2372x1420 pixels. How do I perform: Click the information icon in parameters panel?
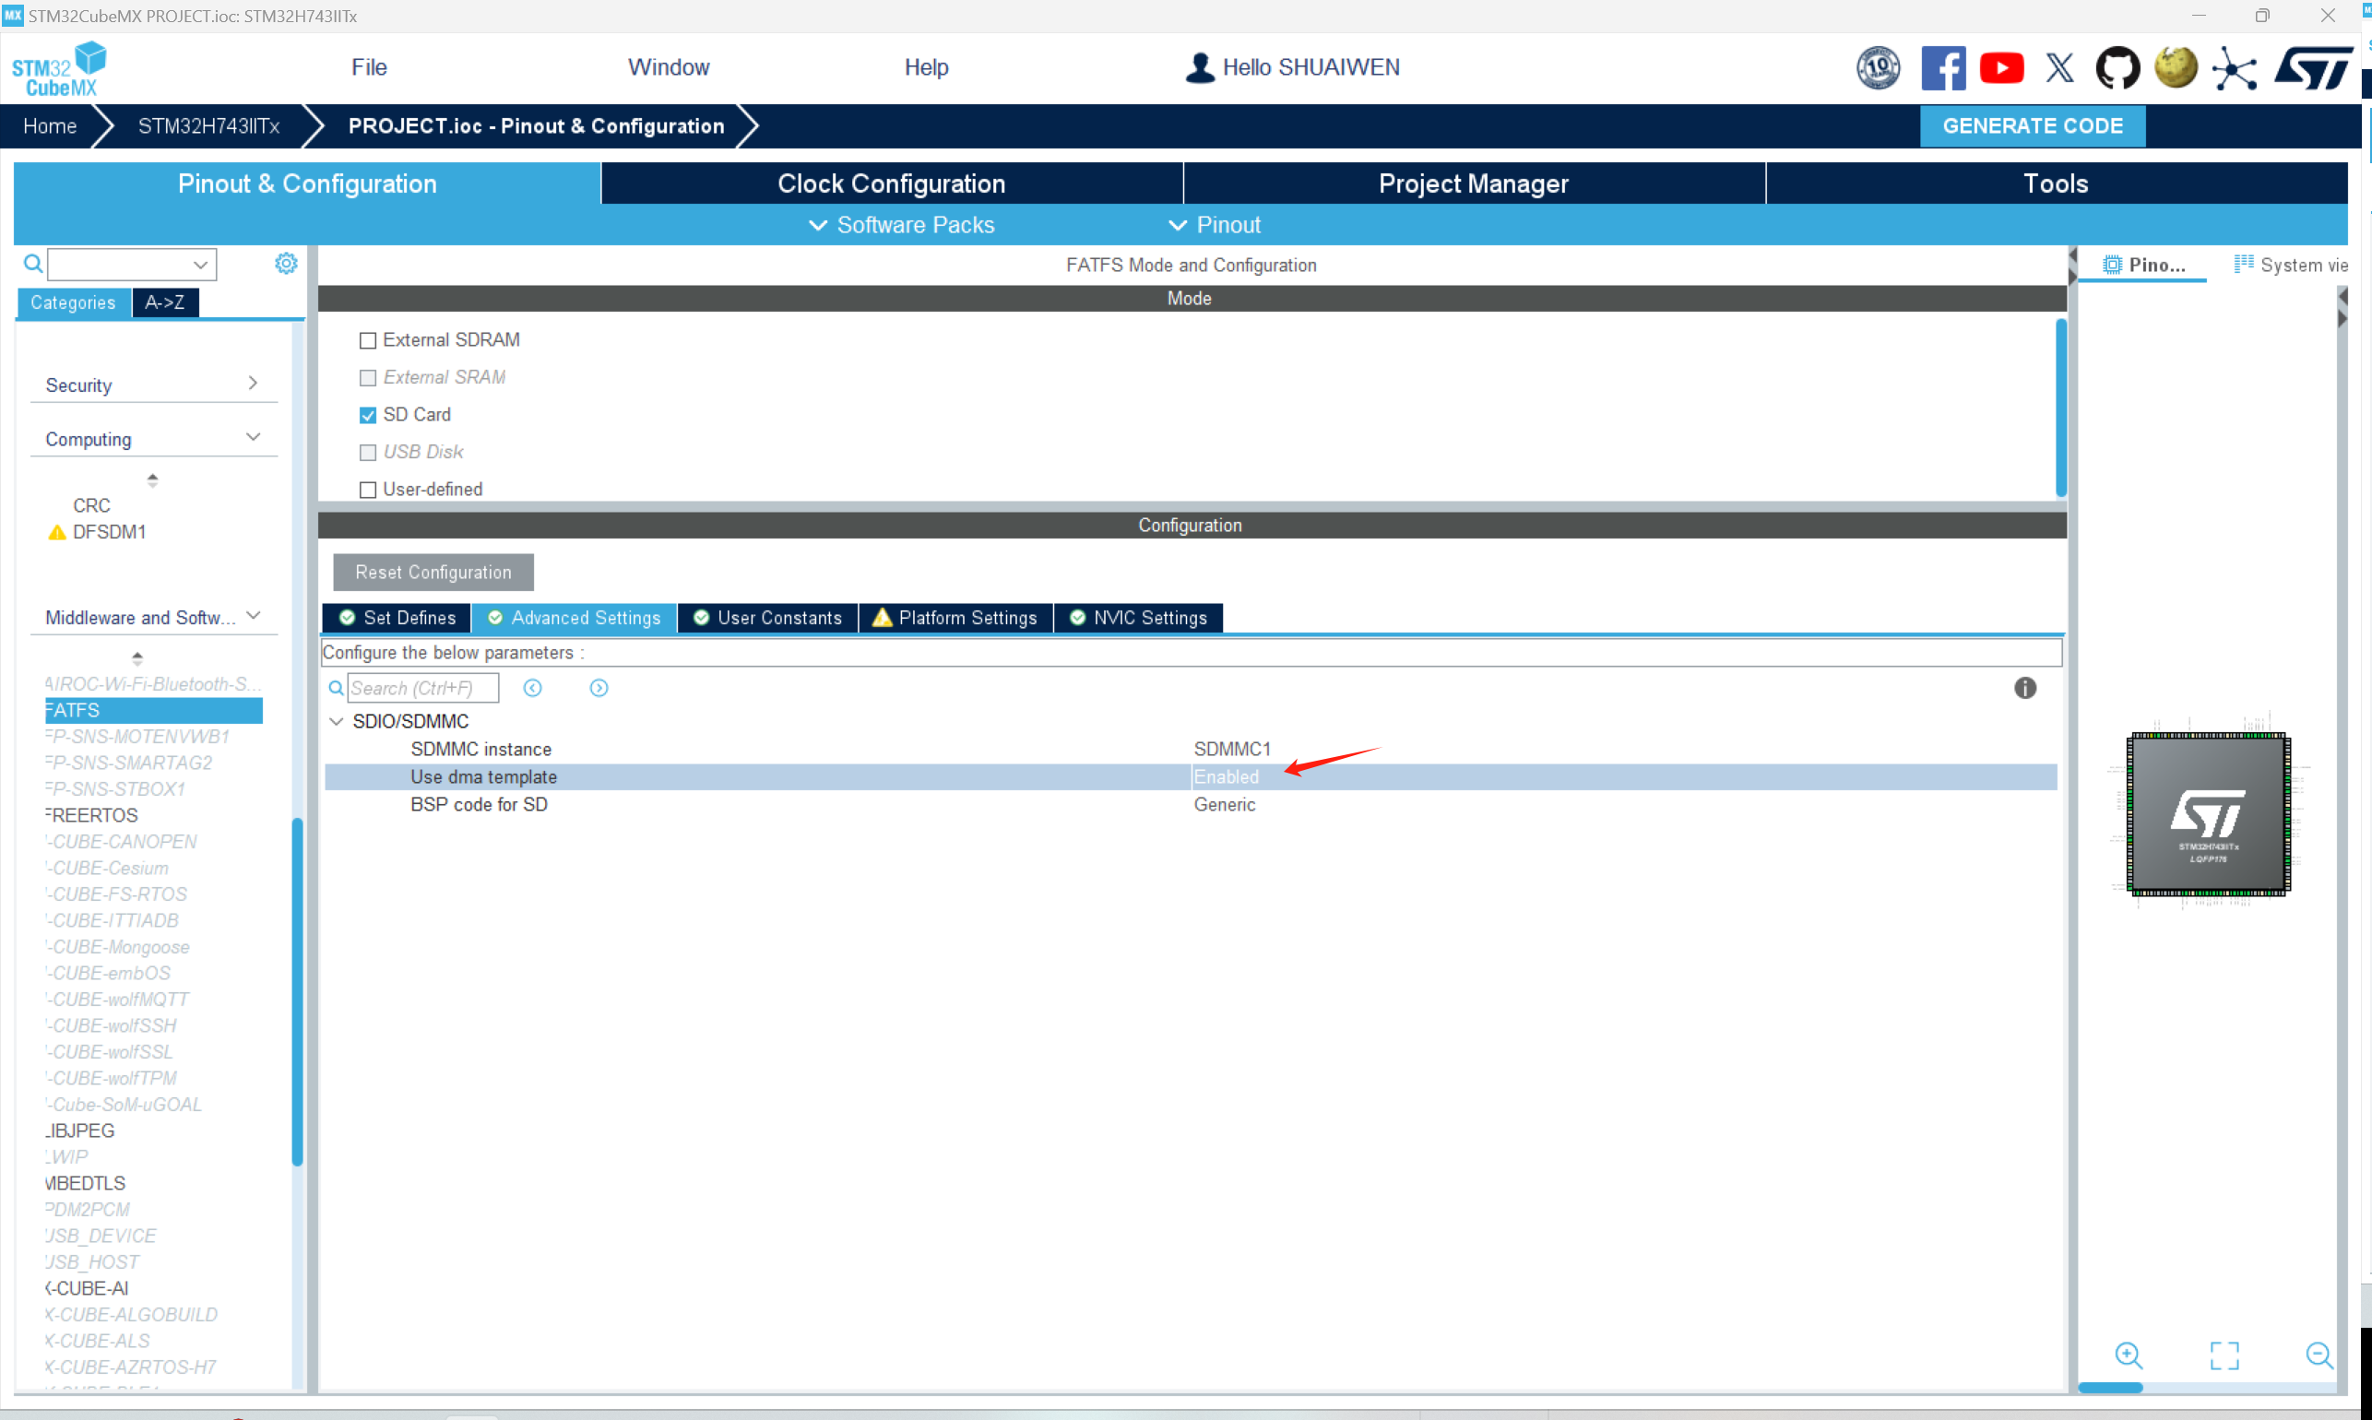2024,688
